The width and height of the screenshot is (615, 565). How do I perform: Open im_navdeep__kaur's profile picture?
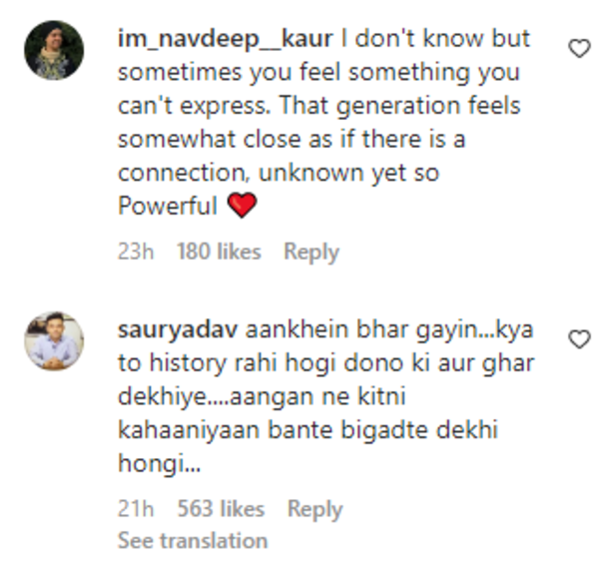click(53, 50)
